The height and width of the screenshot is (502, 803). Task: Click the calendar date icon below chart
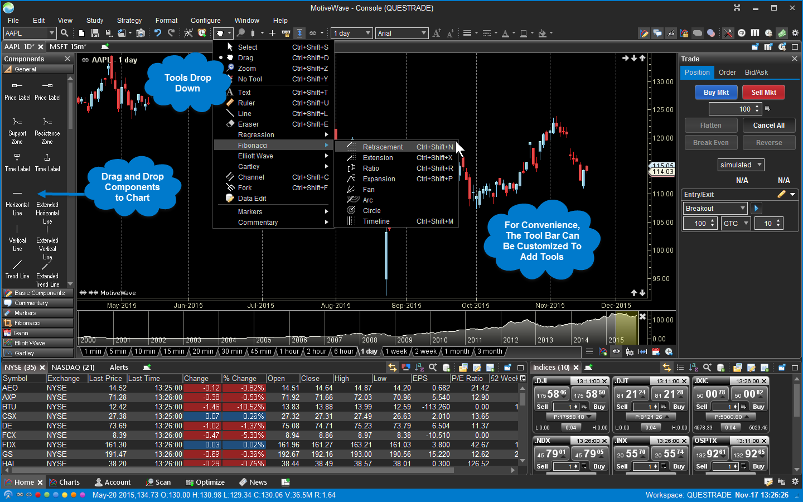click(x=656, y=351)
